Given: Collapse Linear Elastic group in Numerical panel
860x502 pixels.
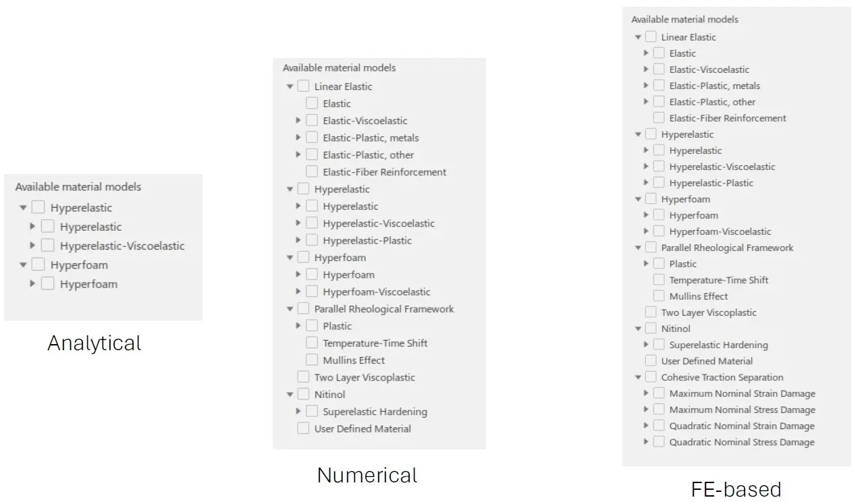Looking at the screenshot, I should coord(290,86).
